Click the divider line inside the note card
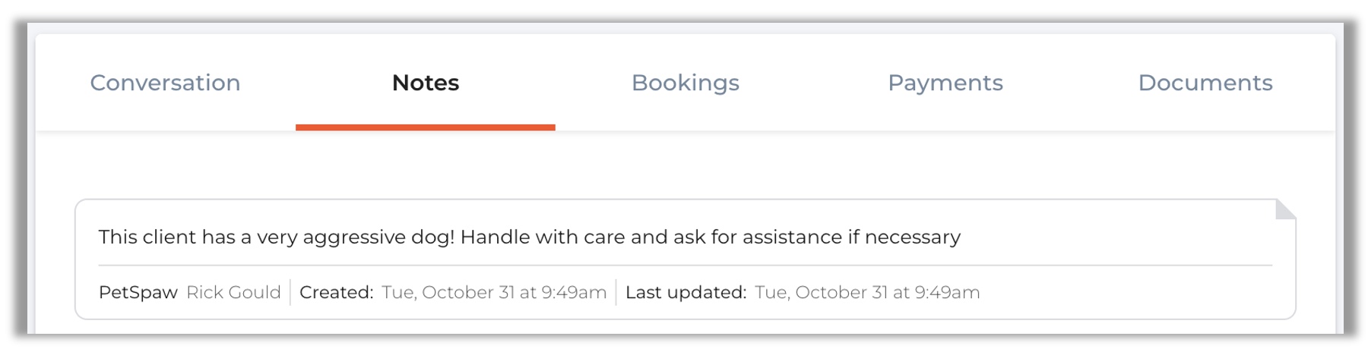1368x352 pixels. 684,266
